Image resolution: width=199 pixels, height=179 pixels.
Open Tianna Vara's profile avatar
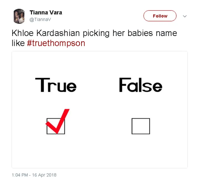pos(19,16)
